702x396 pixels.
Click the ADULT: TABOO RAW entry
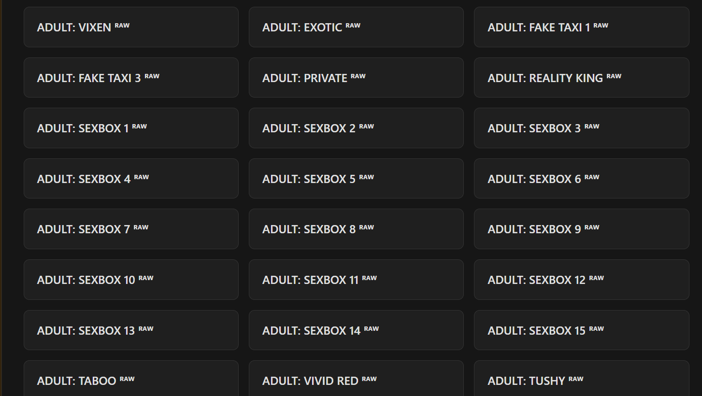131,381
